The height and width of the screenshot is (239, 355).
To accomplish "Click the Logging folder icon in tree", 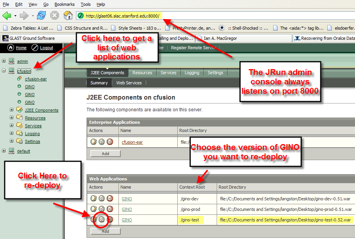I will pos(19,133).
